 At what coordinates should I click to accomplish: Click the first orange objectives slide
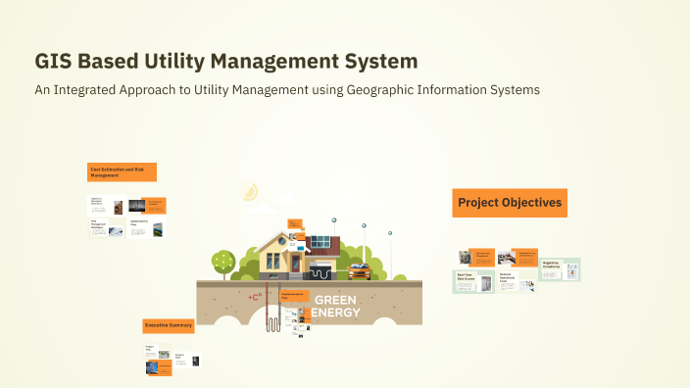[476, 258]
